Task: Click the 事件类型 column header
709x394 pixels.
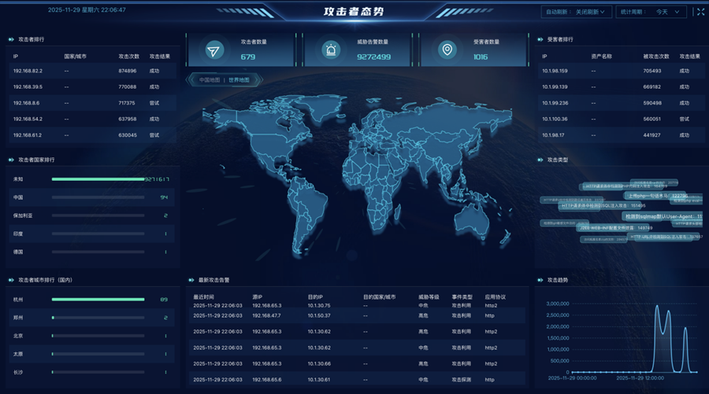Action: 462,297
